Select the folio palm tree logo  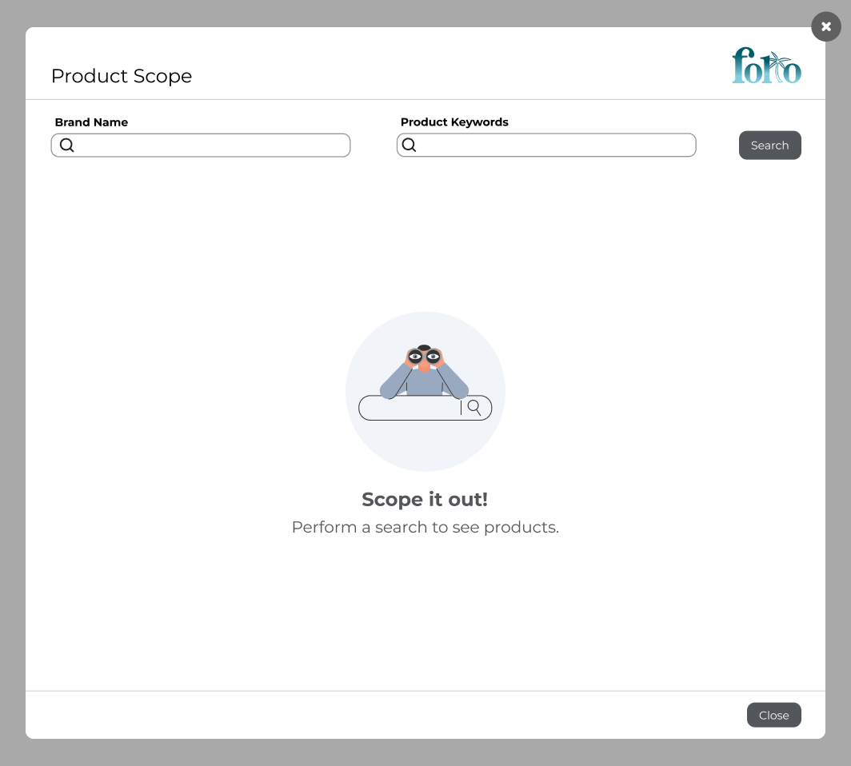coord(766,66)
